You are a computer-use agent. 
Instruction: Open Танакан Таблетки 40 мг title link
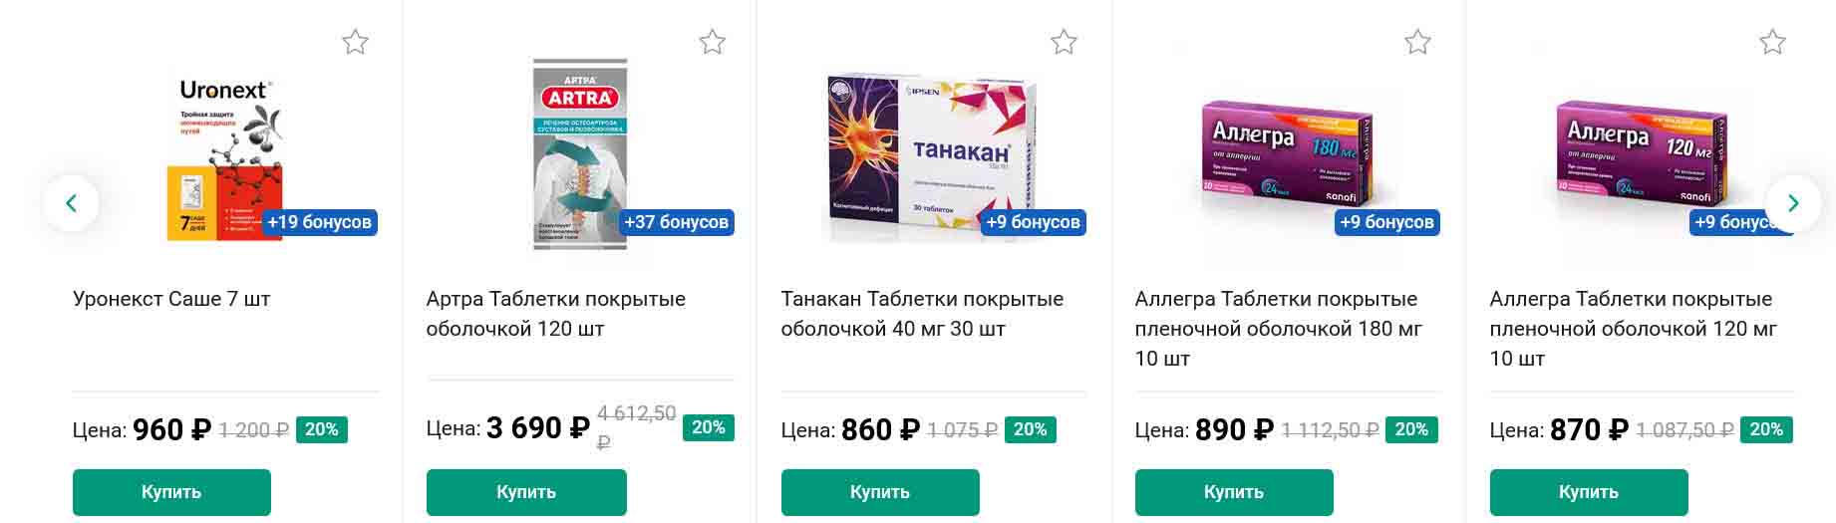(x=921, y=313)
